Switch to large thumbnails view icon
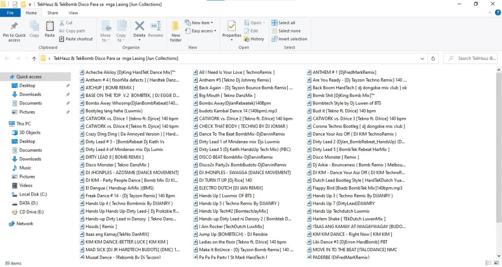Viewport: 502px width, 267px height. pyautogui.click(x=496, y=263)
